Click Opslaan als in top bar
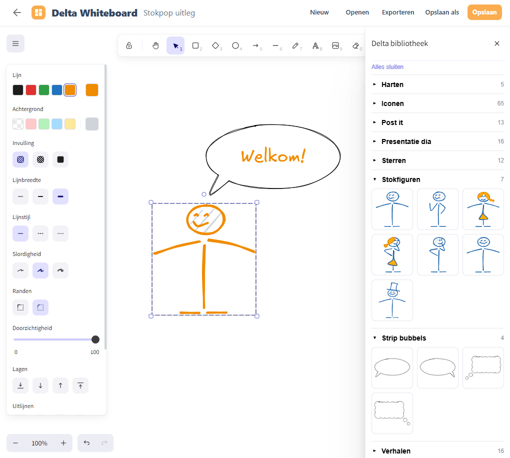The image size is (510, 458). (442, 12)
